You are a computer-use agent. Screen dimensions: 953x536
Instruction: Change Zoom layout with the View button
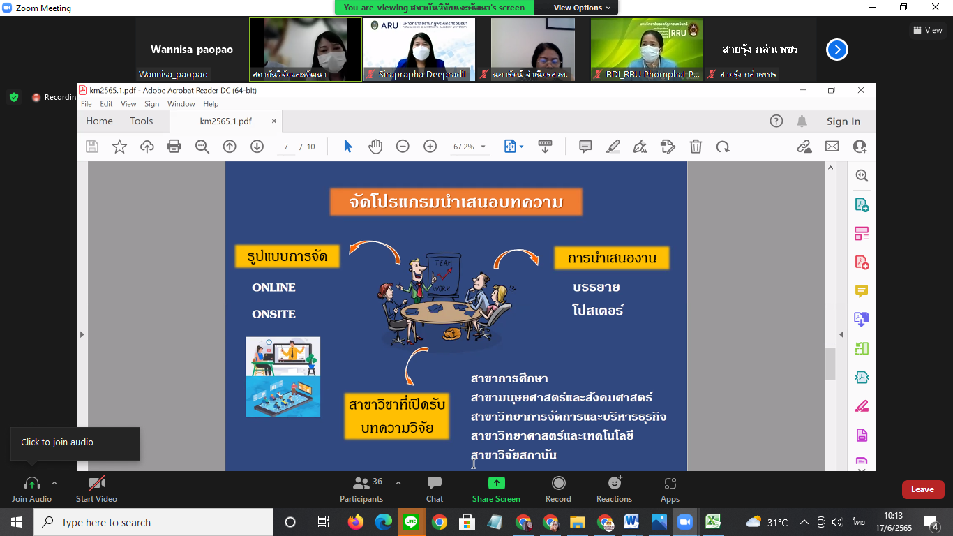click(927, 30)
